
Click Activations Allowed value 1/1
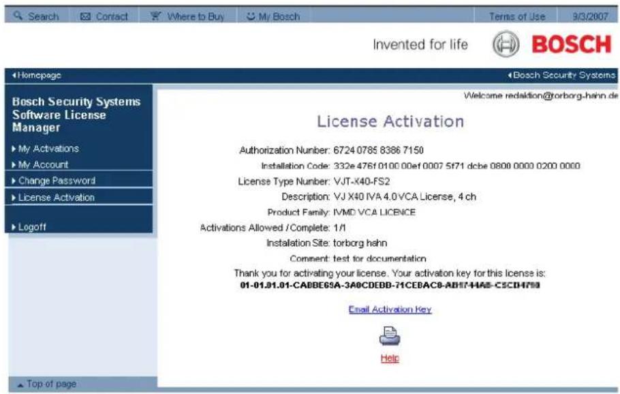[340, 228]
